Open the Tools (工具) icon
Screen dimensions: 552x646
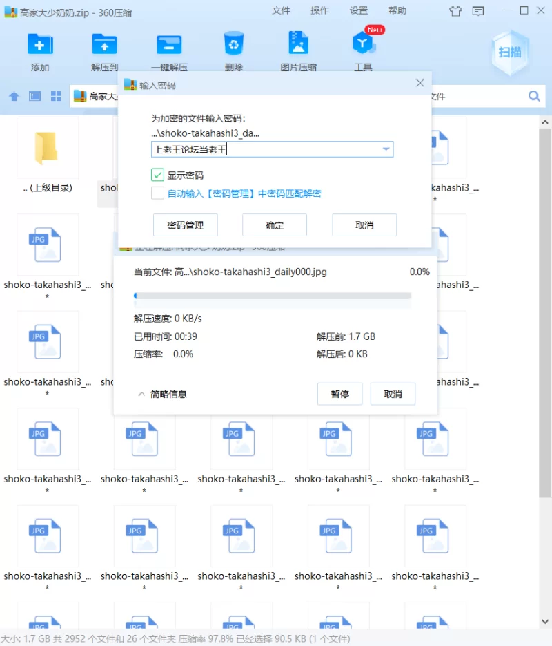363,45
